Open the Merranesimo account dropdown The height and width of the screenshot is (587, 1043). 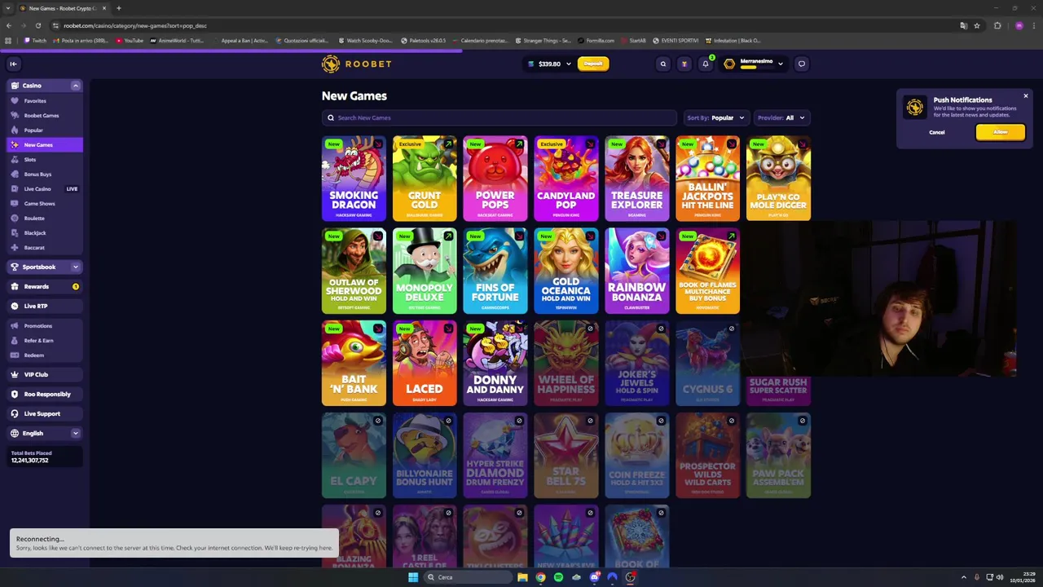point(755,64)
